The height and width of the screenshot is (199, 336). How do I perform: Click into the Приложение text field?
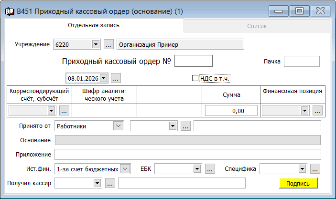click(187, 155)
